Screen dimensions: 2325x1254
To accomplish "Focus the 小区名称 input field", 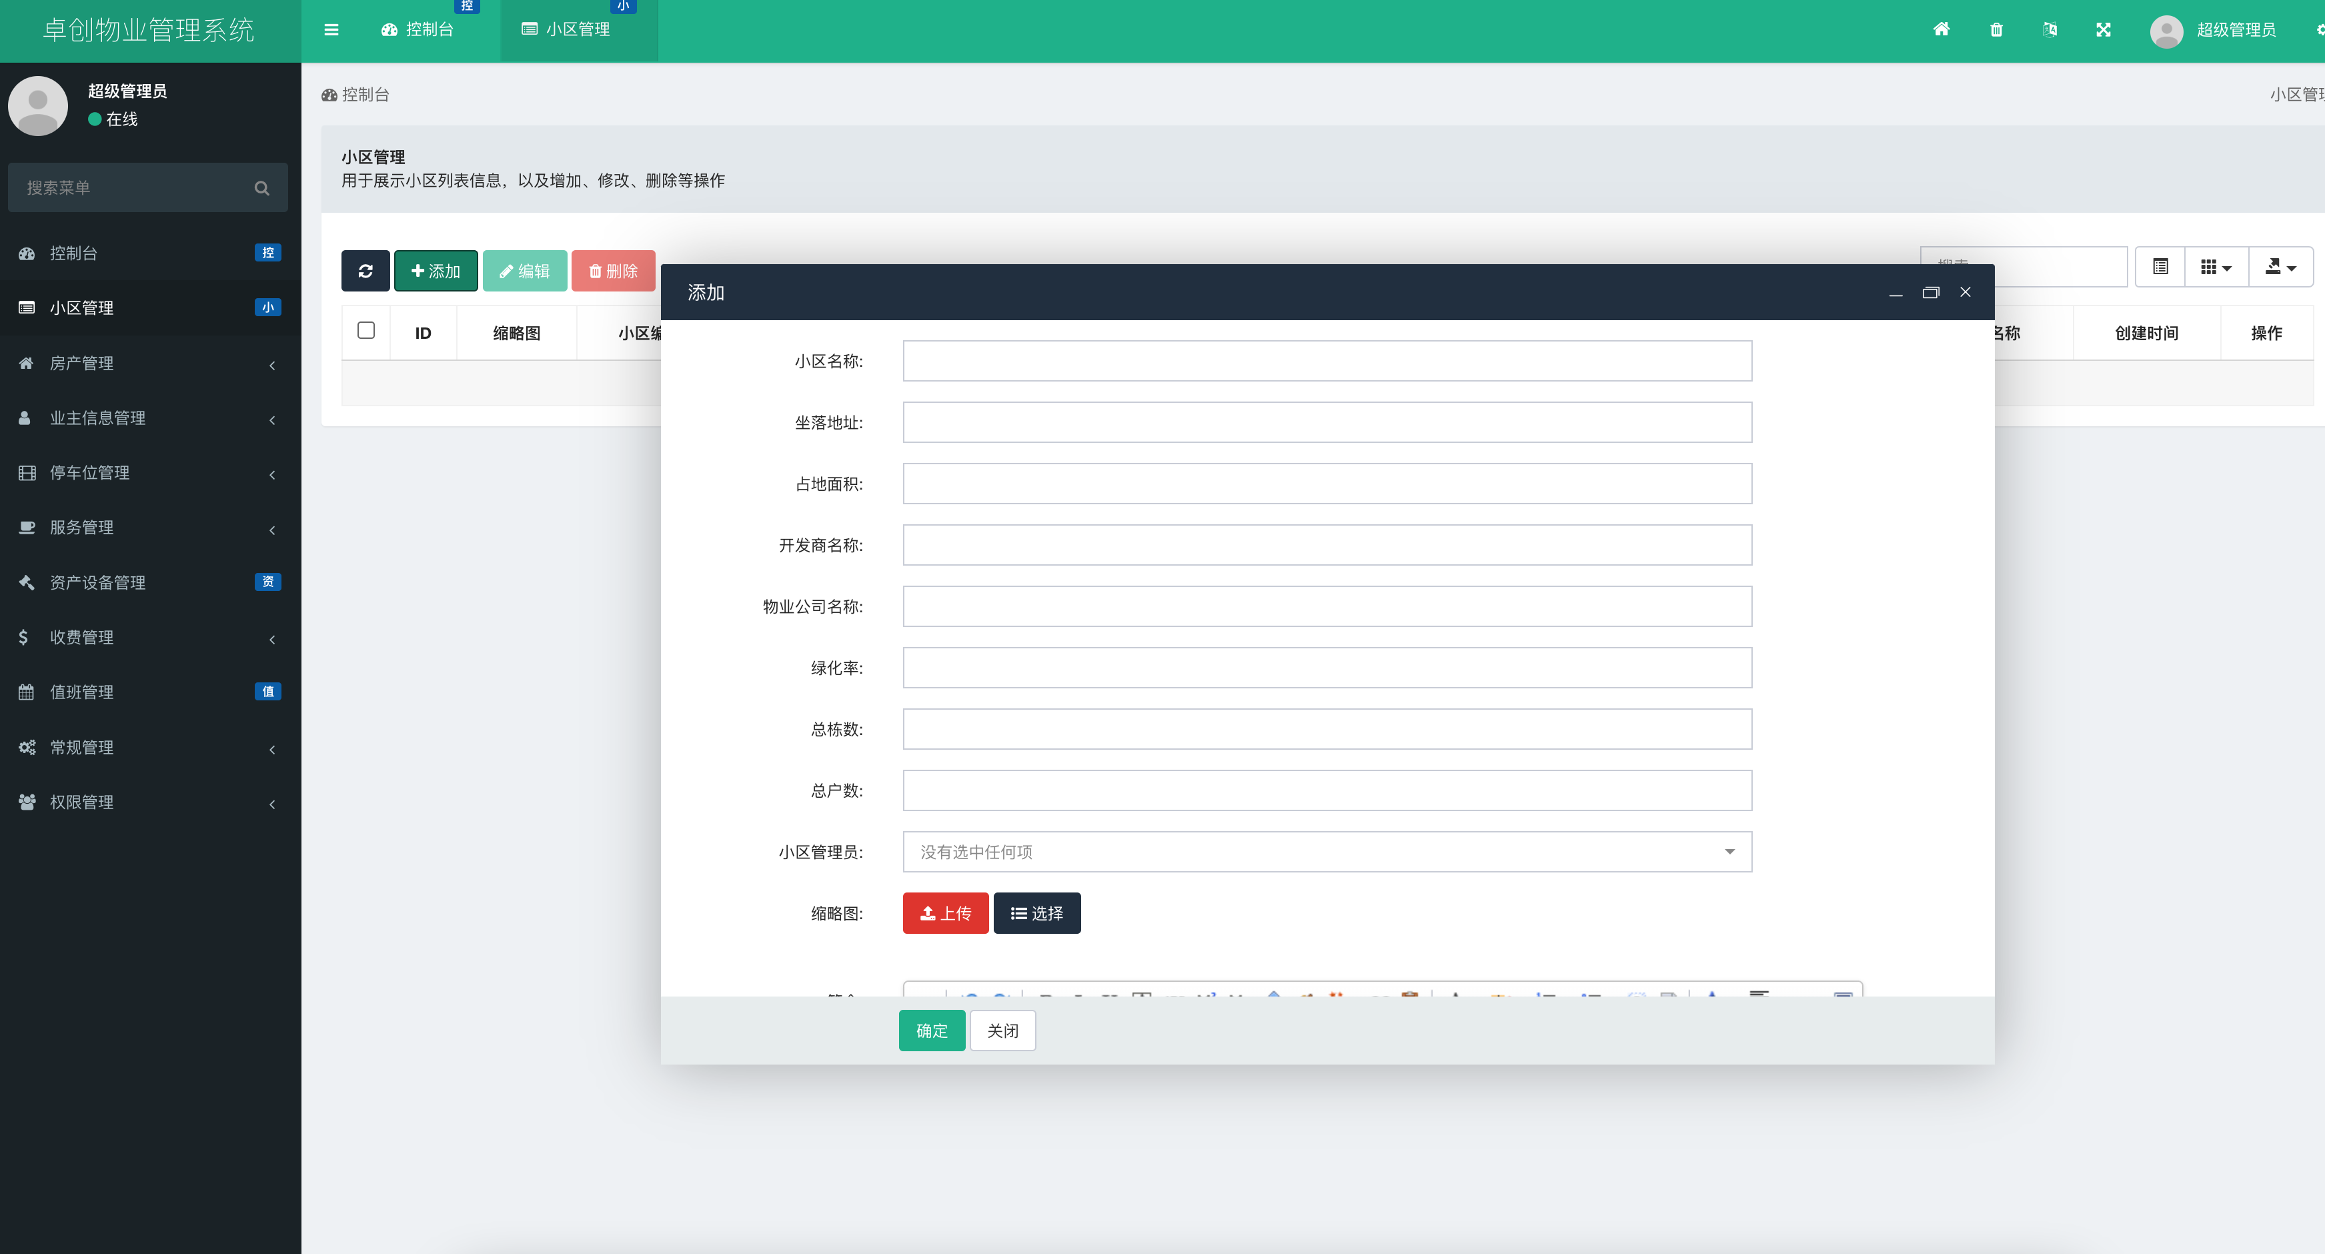I will [x=1327, y=360].
